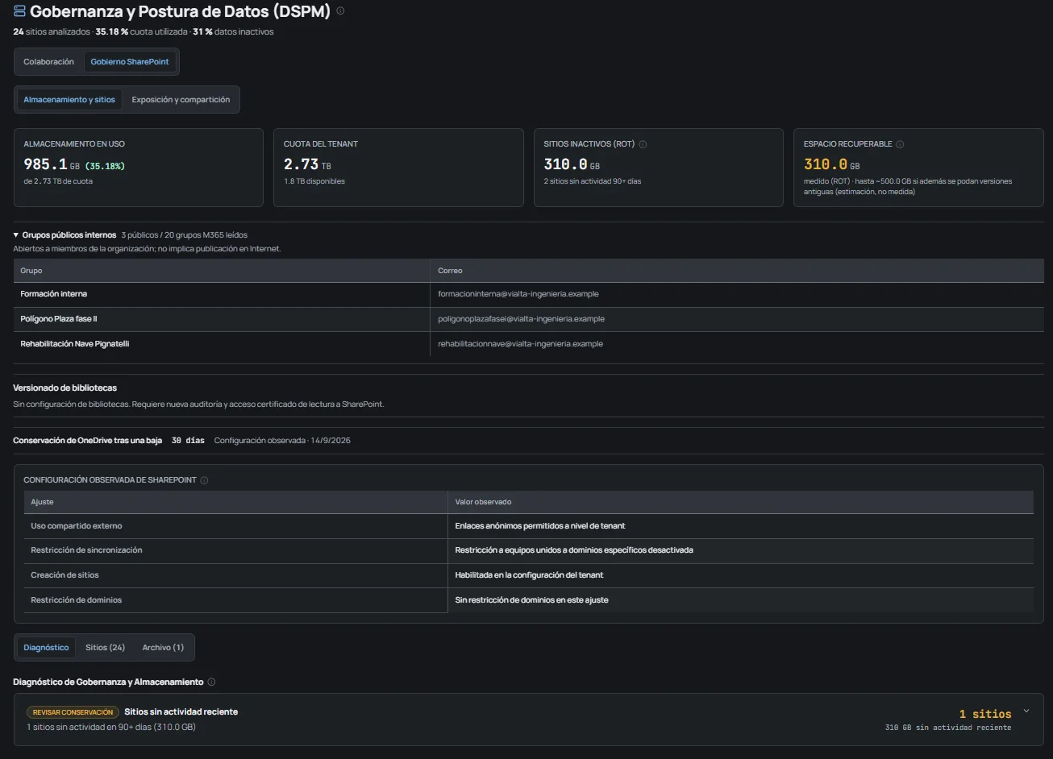Screen dimensions: 1053x759
Task: Click the 1 sitios count in diagnosis card
Action: (985, 714)
